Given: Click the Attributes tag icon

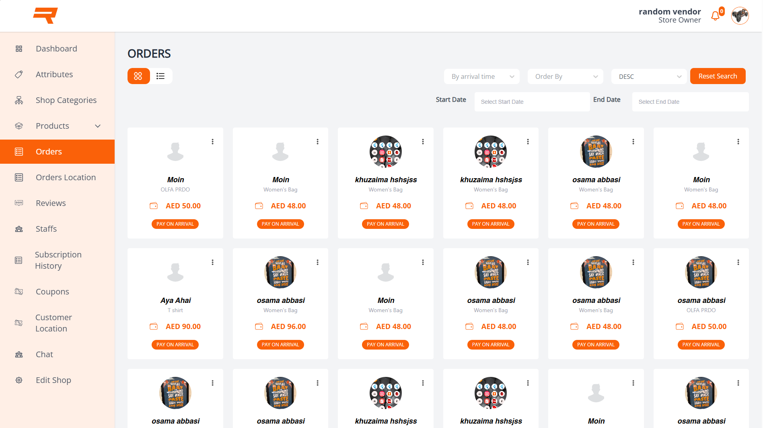Looking at the screenshot, I should coord(19,74).
